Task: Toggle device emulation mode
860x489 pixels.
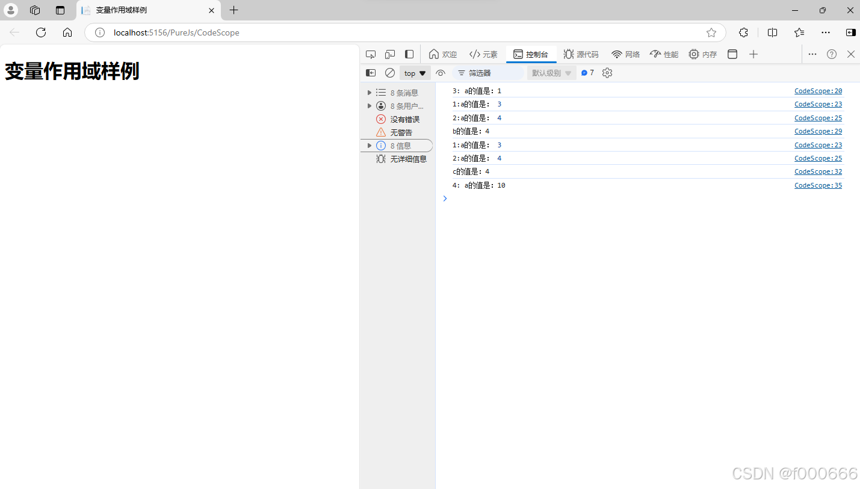Action: point(390,54)
